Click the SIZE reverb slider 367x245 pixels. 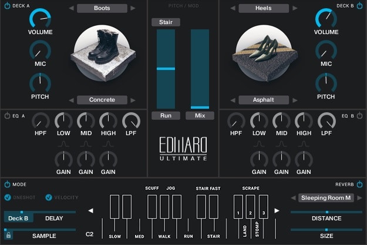[x=326, y=230]
